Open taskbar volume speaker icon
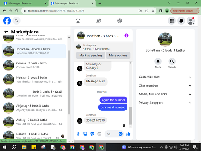 (x=176, y=147)
